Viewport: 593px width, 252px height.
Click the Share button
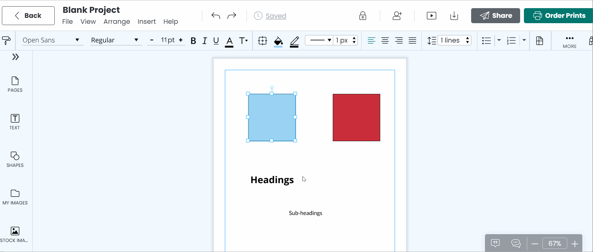point(495,16)
